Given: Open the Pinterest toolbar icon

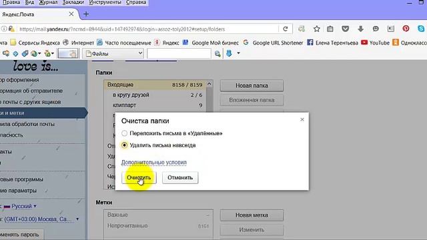Looking at the screenshot, I should (406, 29).
